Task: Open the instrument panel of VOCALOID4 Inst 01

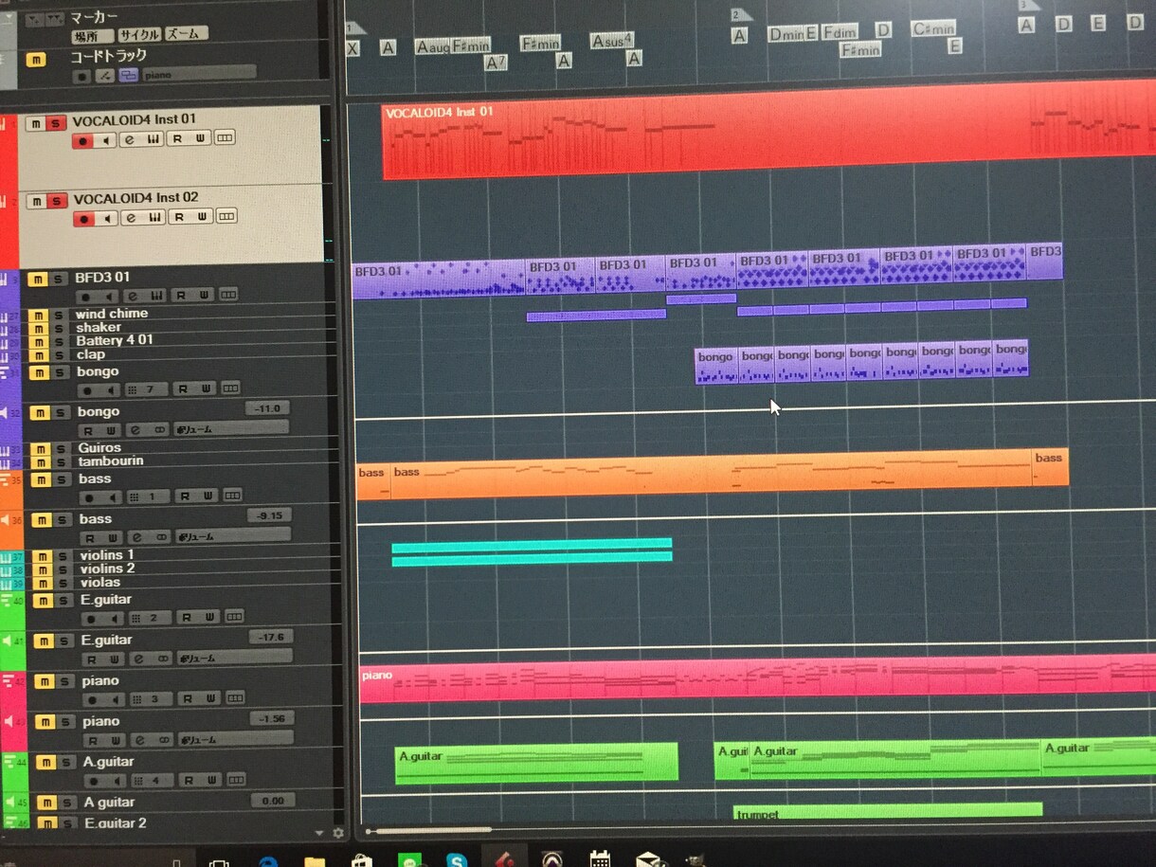Action: 153,139
